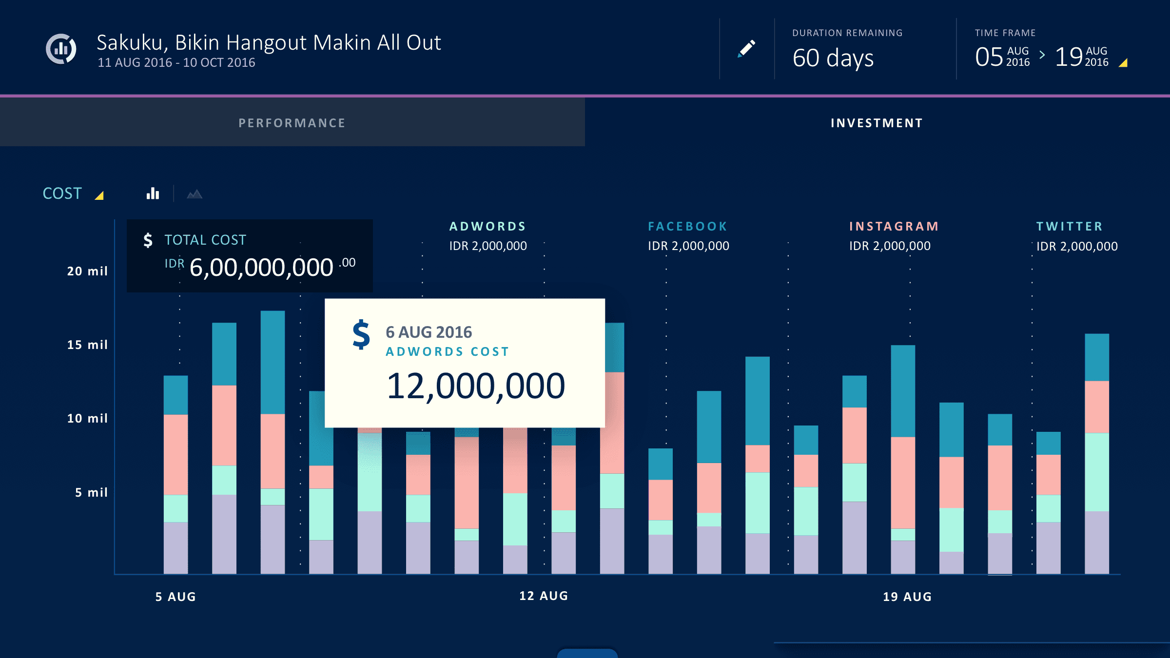Click the bottom center blue handle
The height and width of the screenshot is (658, 1170).
tap(587, 653)
